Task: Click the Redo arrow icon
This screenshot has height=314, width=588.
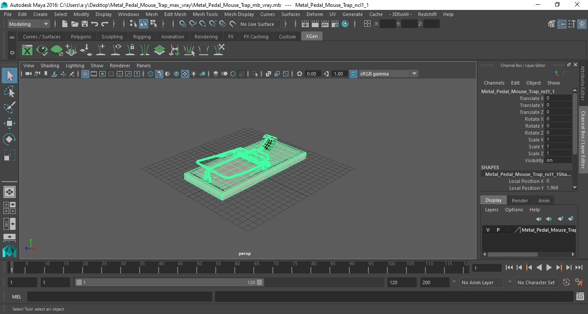Action: coord(104,24)
